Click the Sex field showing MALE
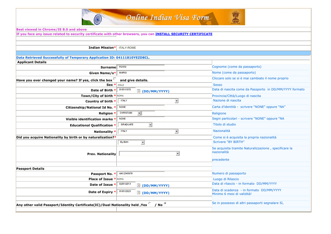 coord(121,85)
